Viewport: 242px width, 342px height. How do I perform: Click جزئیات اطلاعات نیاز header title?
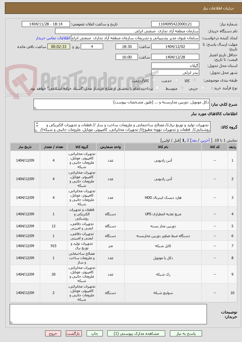coord(218,8)
